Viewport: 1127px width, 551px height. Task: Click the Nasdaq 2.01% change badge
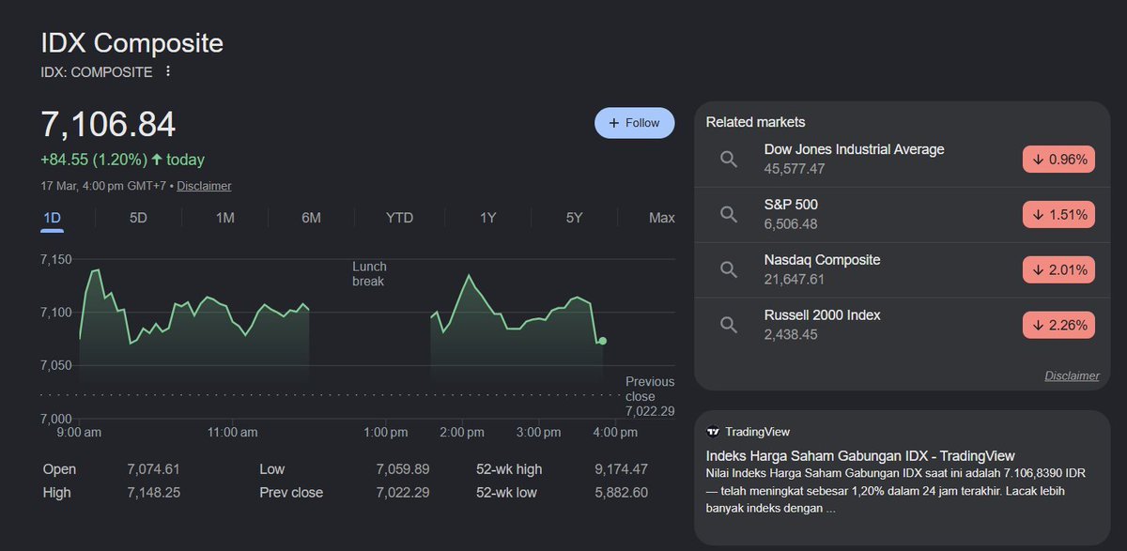(x=1059, y=270)
